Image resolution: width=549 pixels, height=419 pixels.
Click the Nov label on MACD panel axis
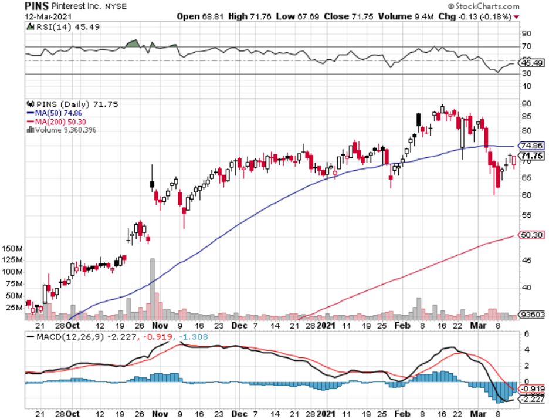pyautogui.click(x=160, y=414)
